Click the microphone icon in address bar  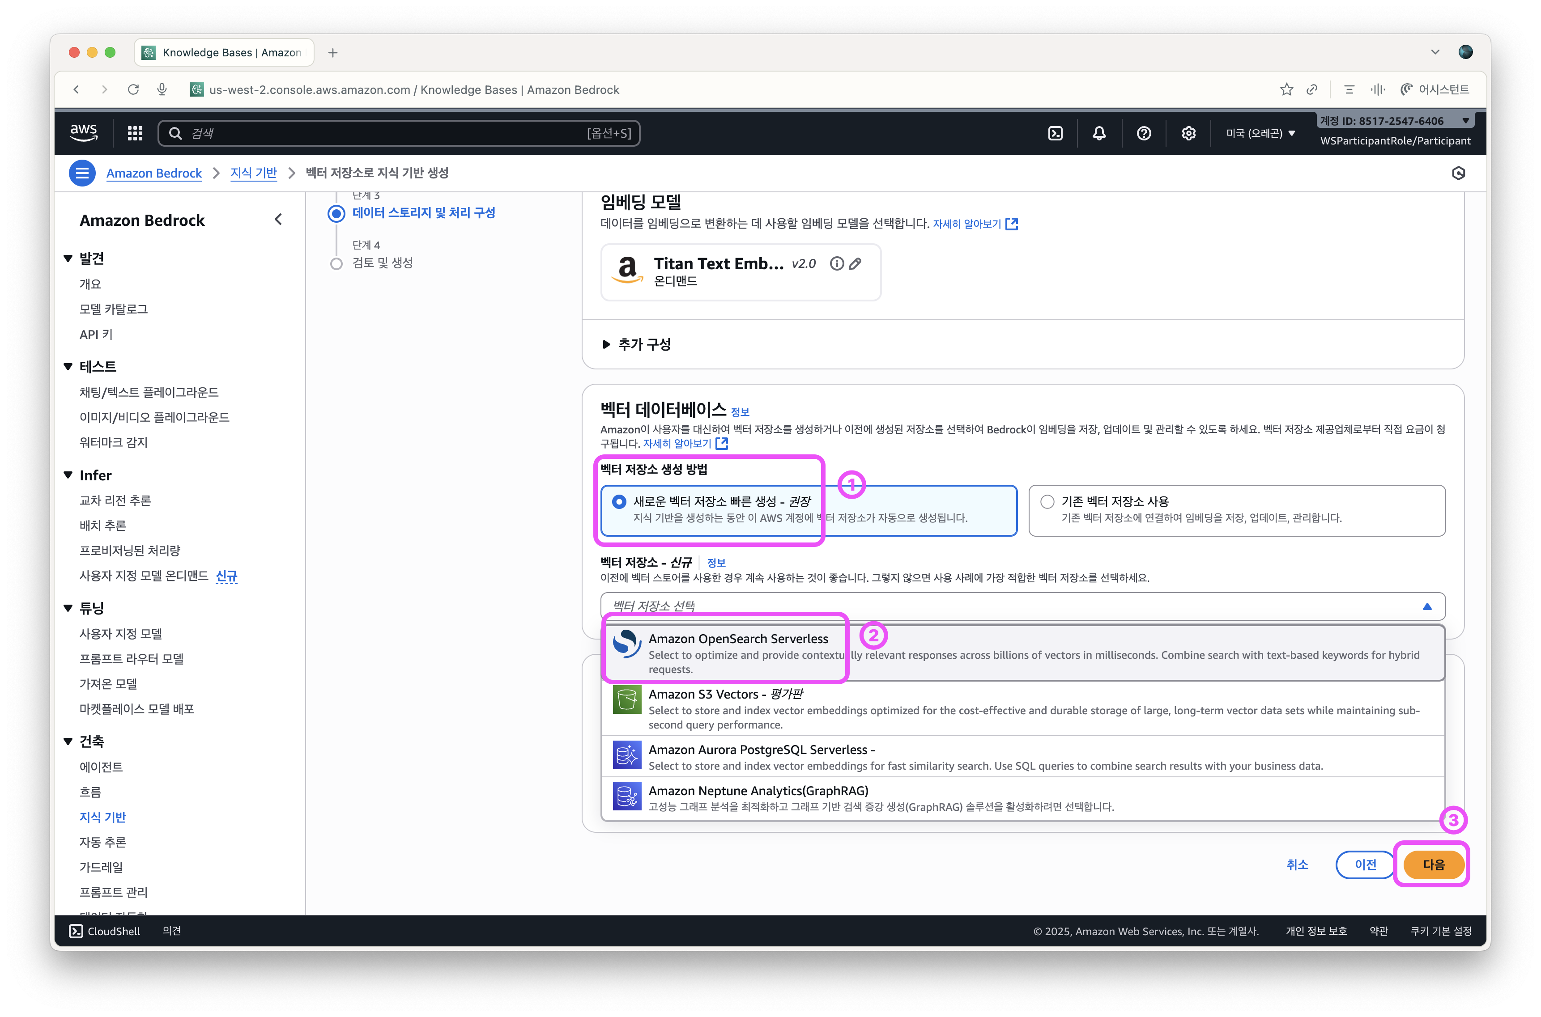162,89
